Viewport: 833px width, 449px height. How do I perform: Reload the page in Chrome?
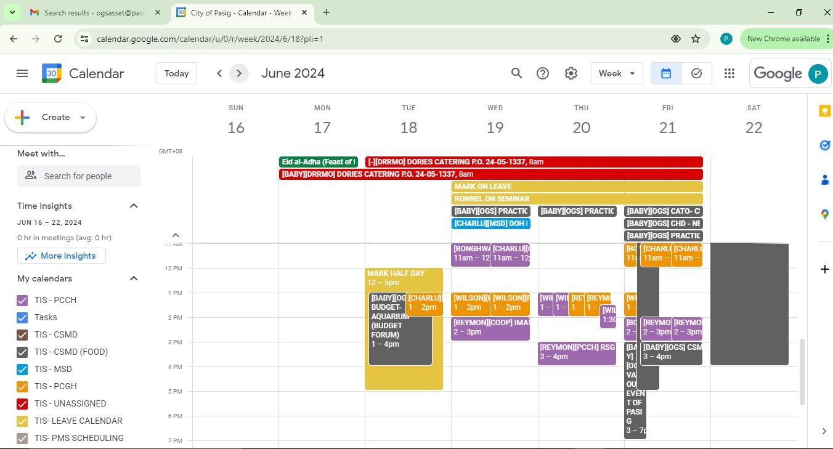click(58, 39)
